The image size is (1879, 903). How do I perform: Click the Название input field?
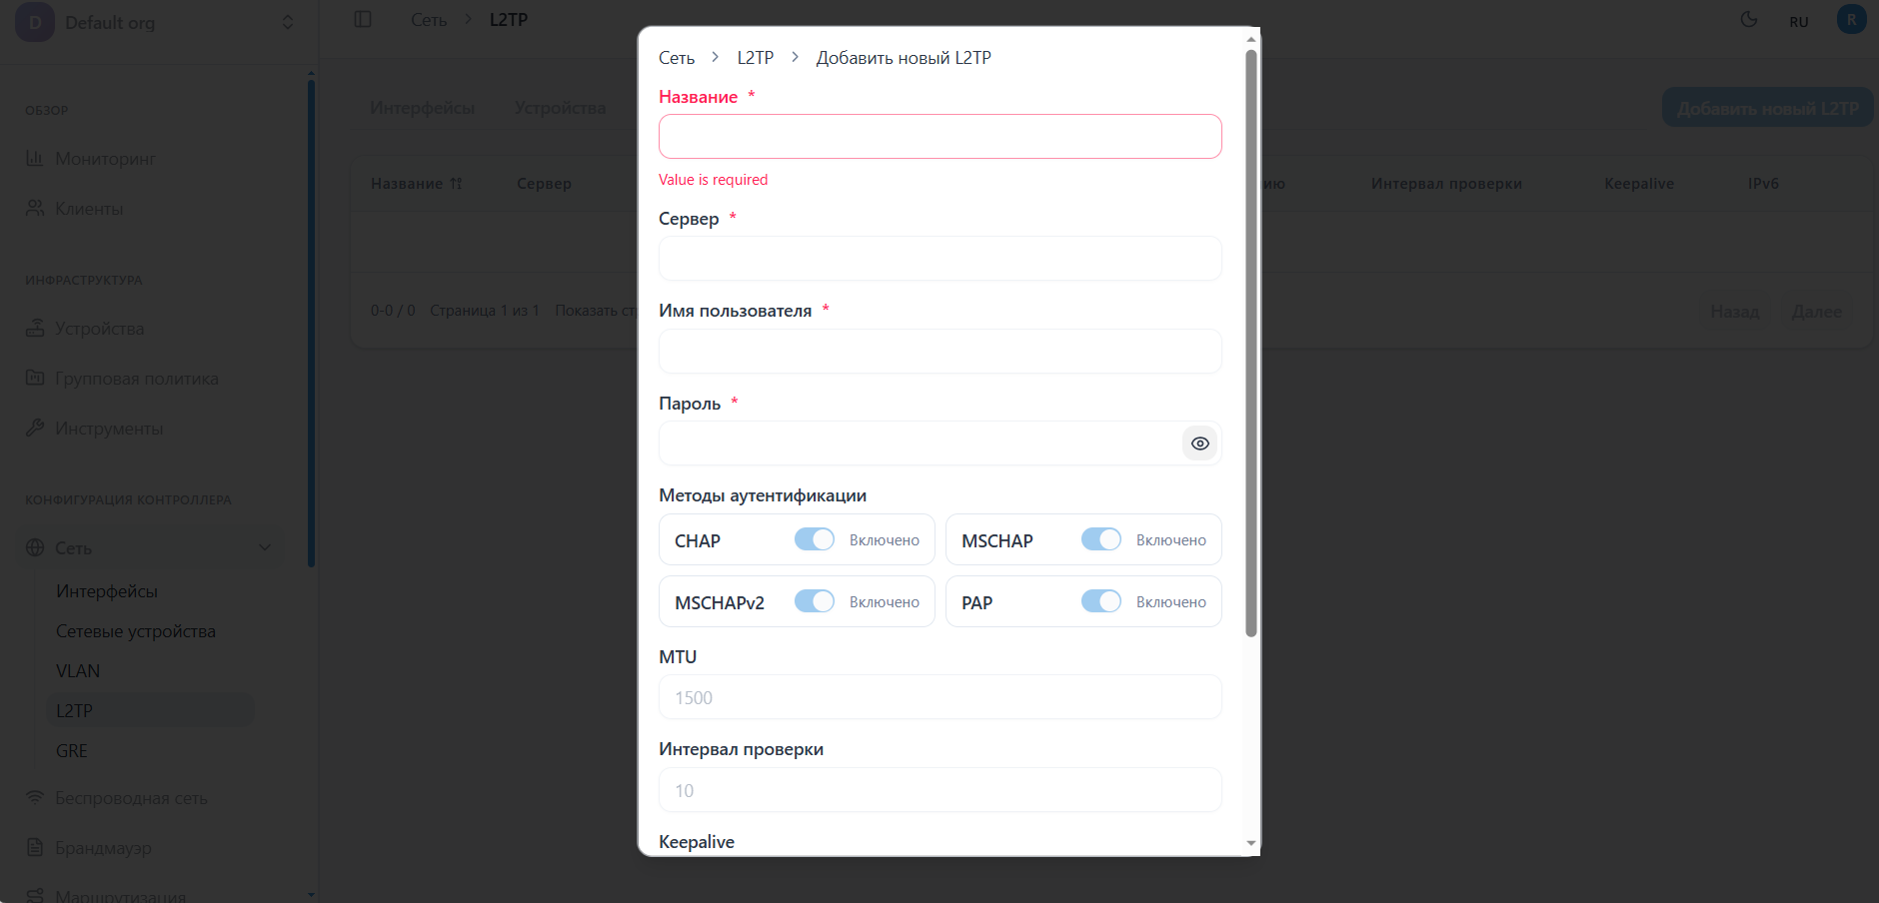pyautogui.click(x=939, y=137)
